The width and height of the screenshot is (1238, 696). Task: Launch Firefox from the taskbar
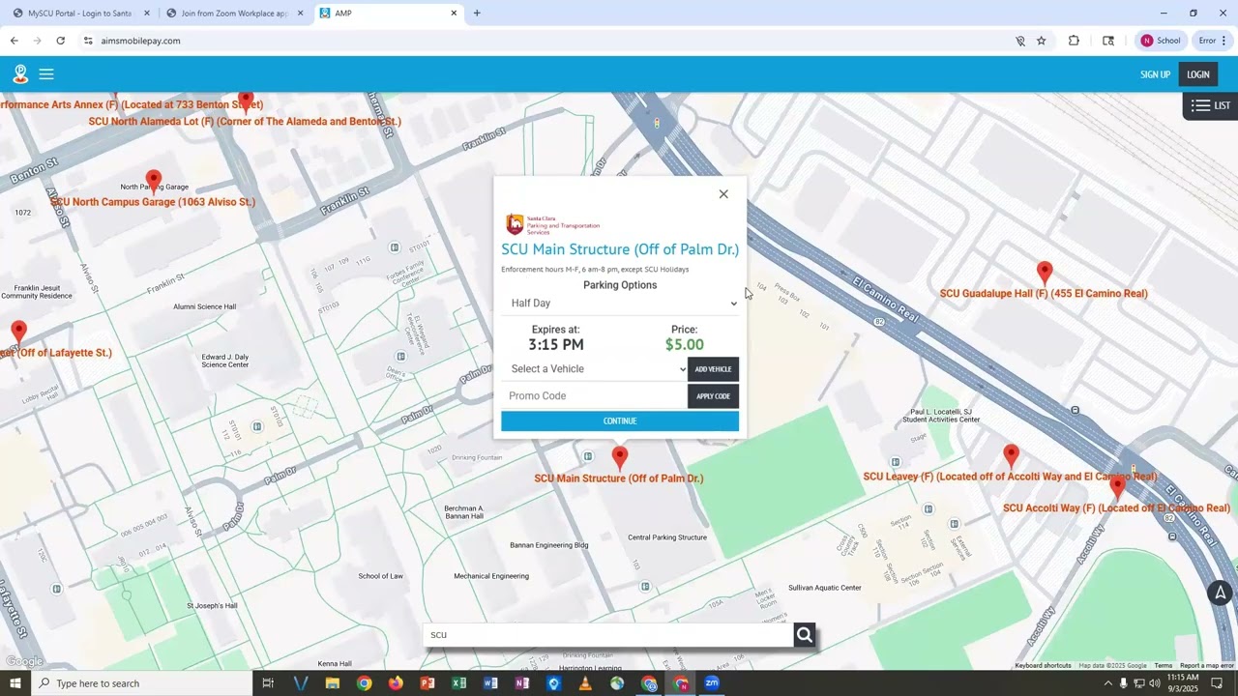click(396, 683)
